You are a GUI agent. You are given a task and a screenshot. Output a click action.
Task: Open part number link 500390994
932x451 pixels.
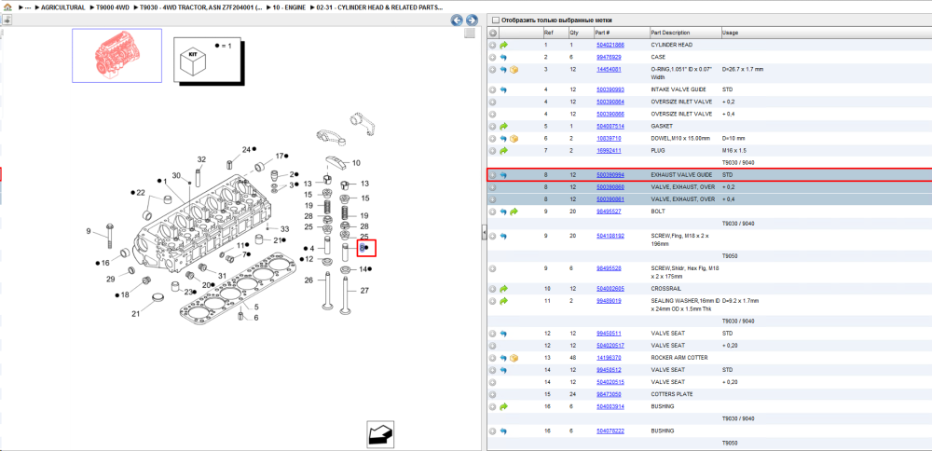pyautogui.click(x=610, y=175)
